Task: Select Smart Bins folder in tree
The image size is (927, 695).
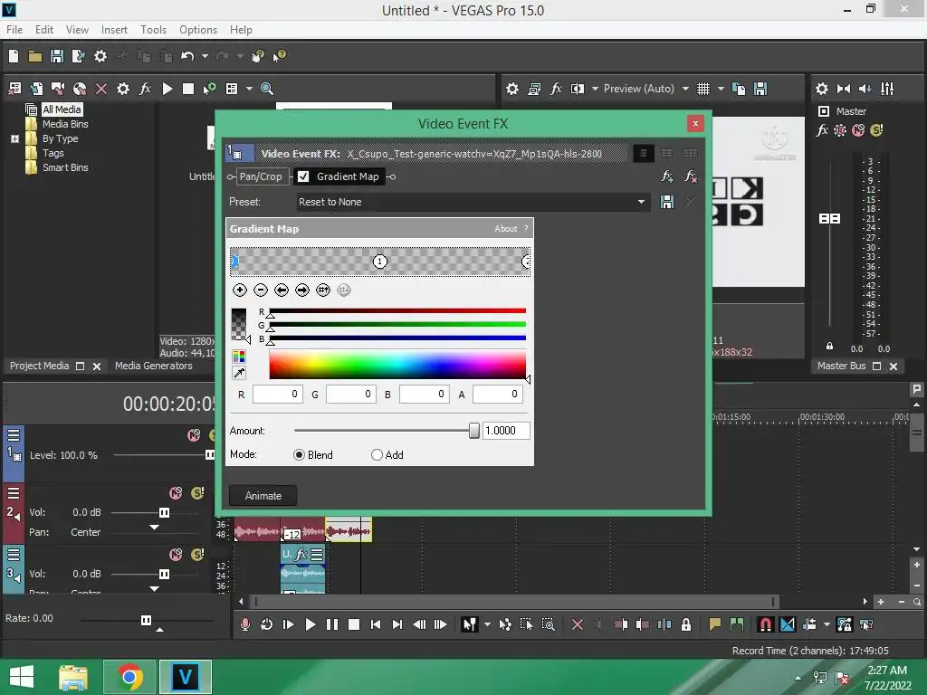Action: click(x=65, y=167)
